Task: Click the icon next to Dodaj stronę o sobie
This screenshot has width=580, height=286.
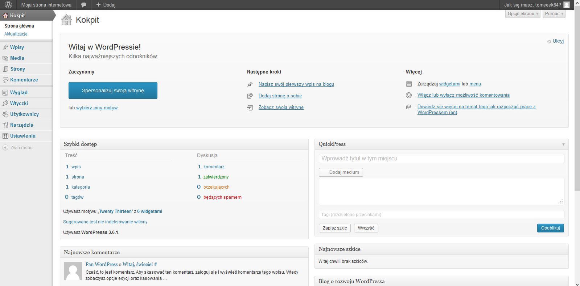Action: (x=250, y=96)
